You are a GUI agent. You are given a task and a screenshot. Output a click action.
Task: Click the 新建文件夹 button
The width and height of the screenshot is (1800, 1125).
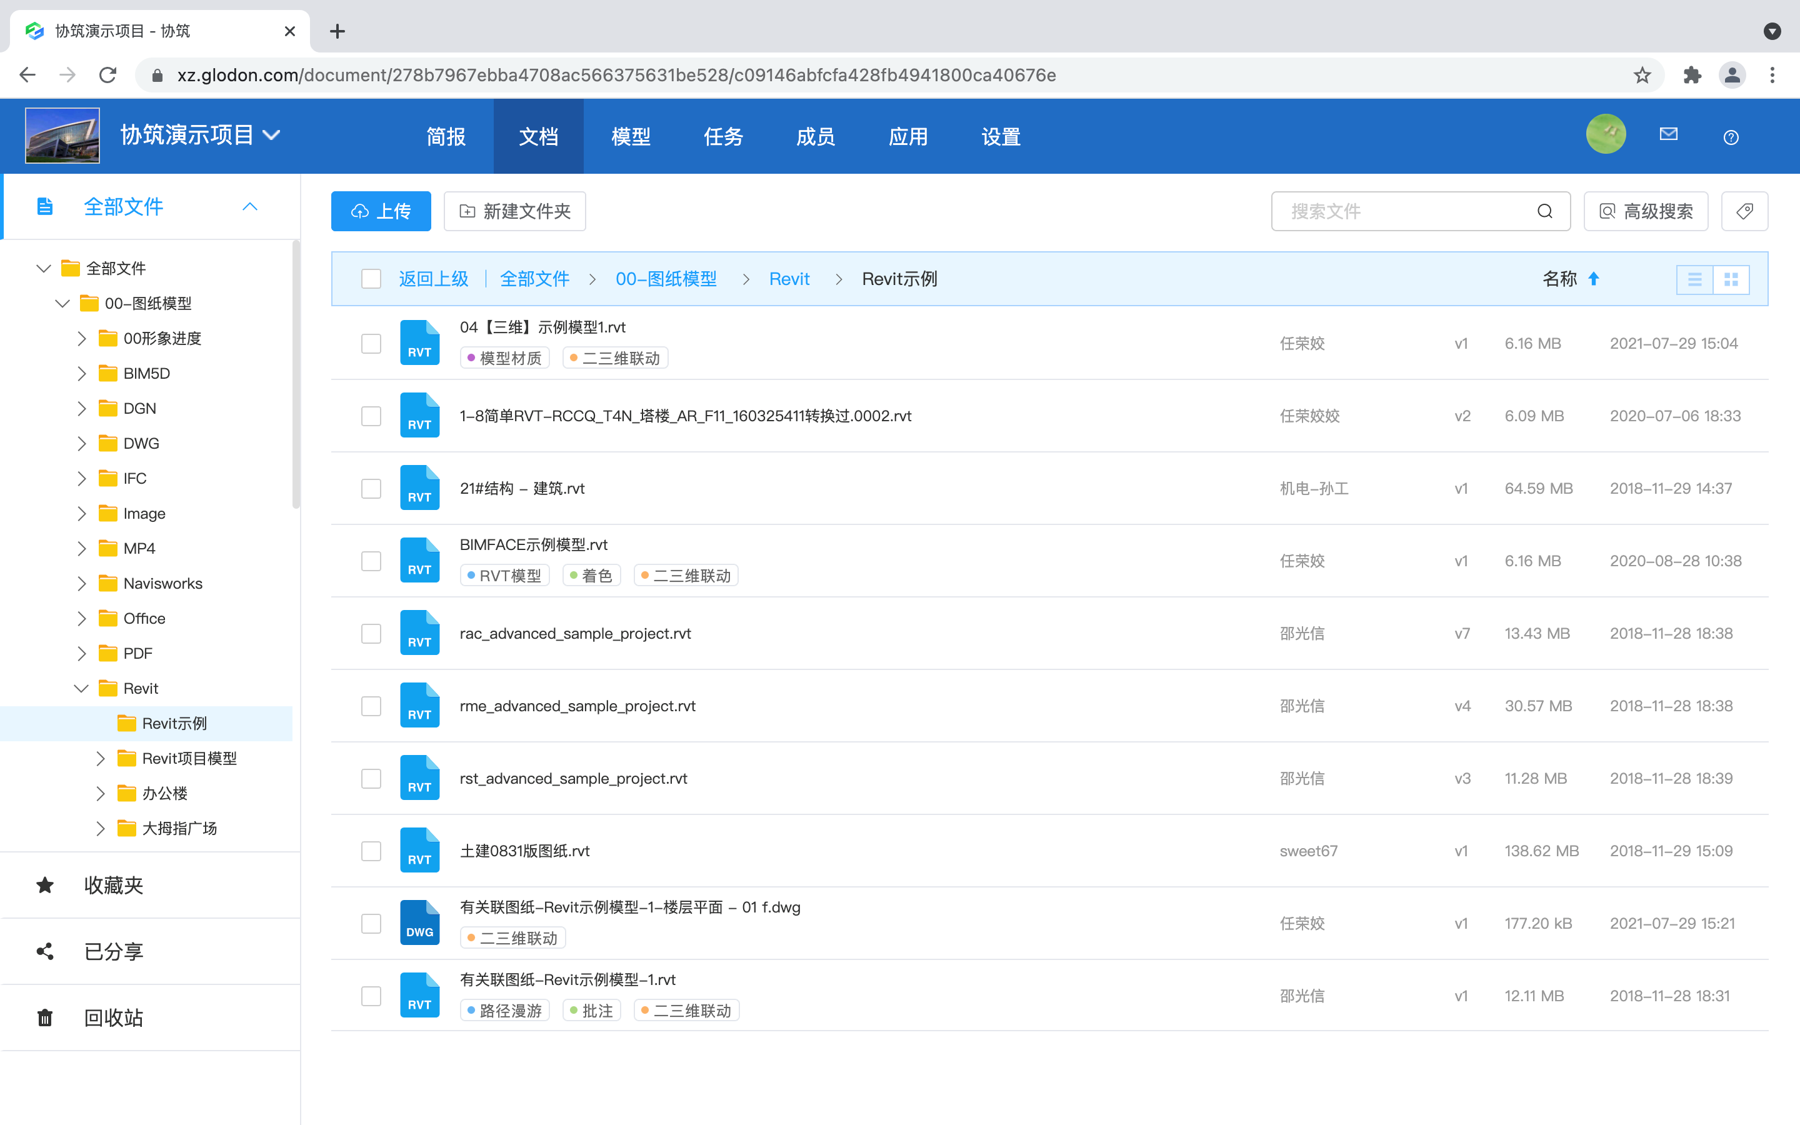[514, 211]
